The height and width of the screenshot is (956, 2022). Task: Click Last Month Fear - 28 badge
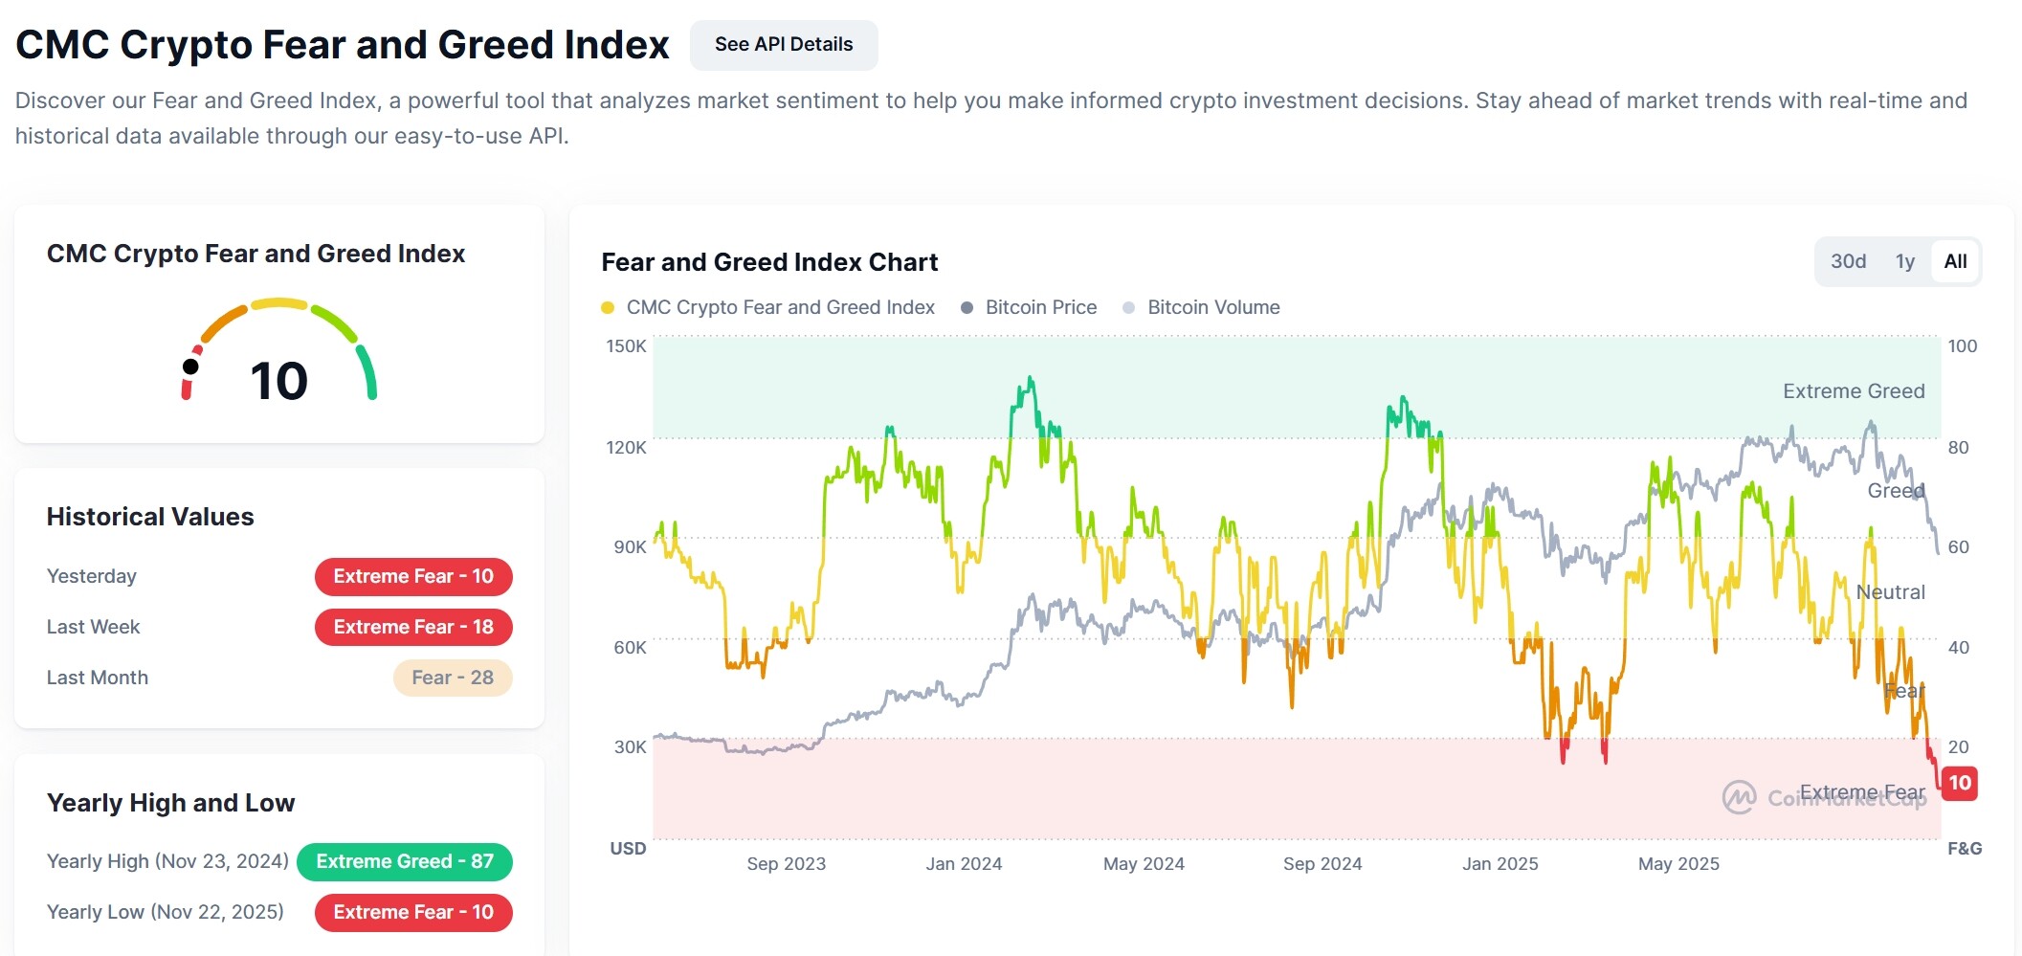(x=452, y=678)
